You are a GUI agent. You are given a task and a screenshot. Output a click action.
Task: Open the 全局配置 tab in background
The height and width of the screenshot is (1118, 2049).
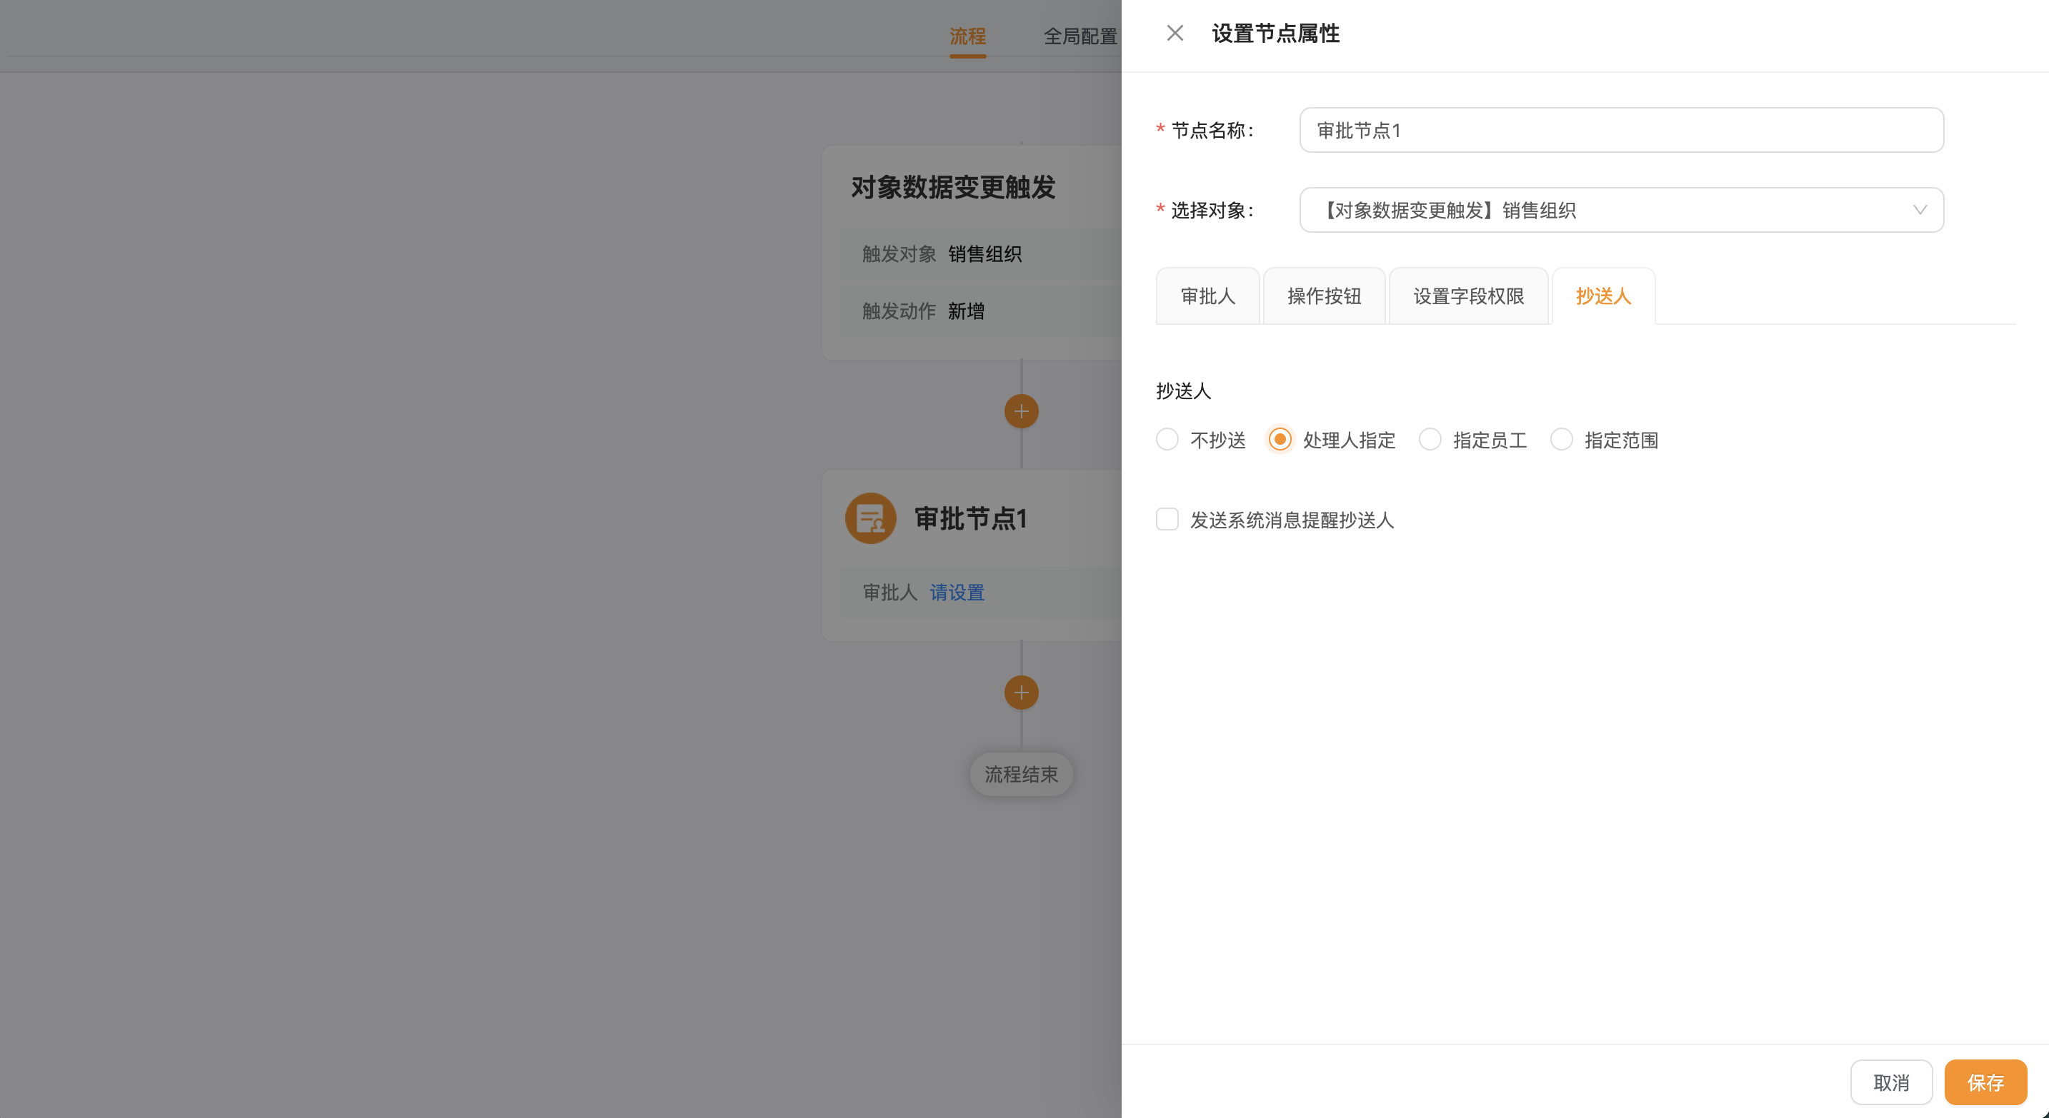pos(1080,36)
